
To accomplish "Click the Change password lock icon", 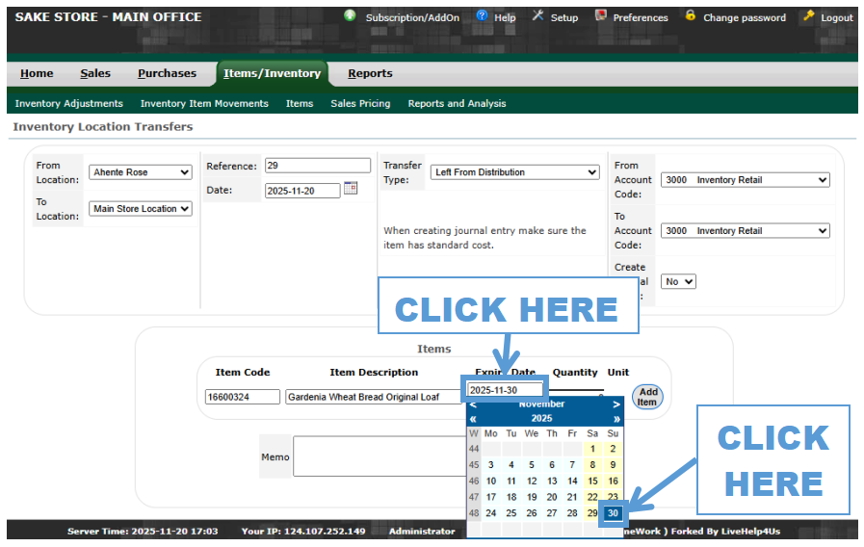I will [691, 16].
